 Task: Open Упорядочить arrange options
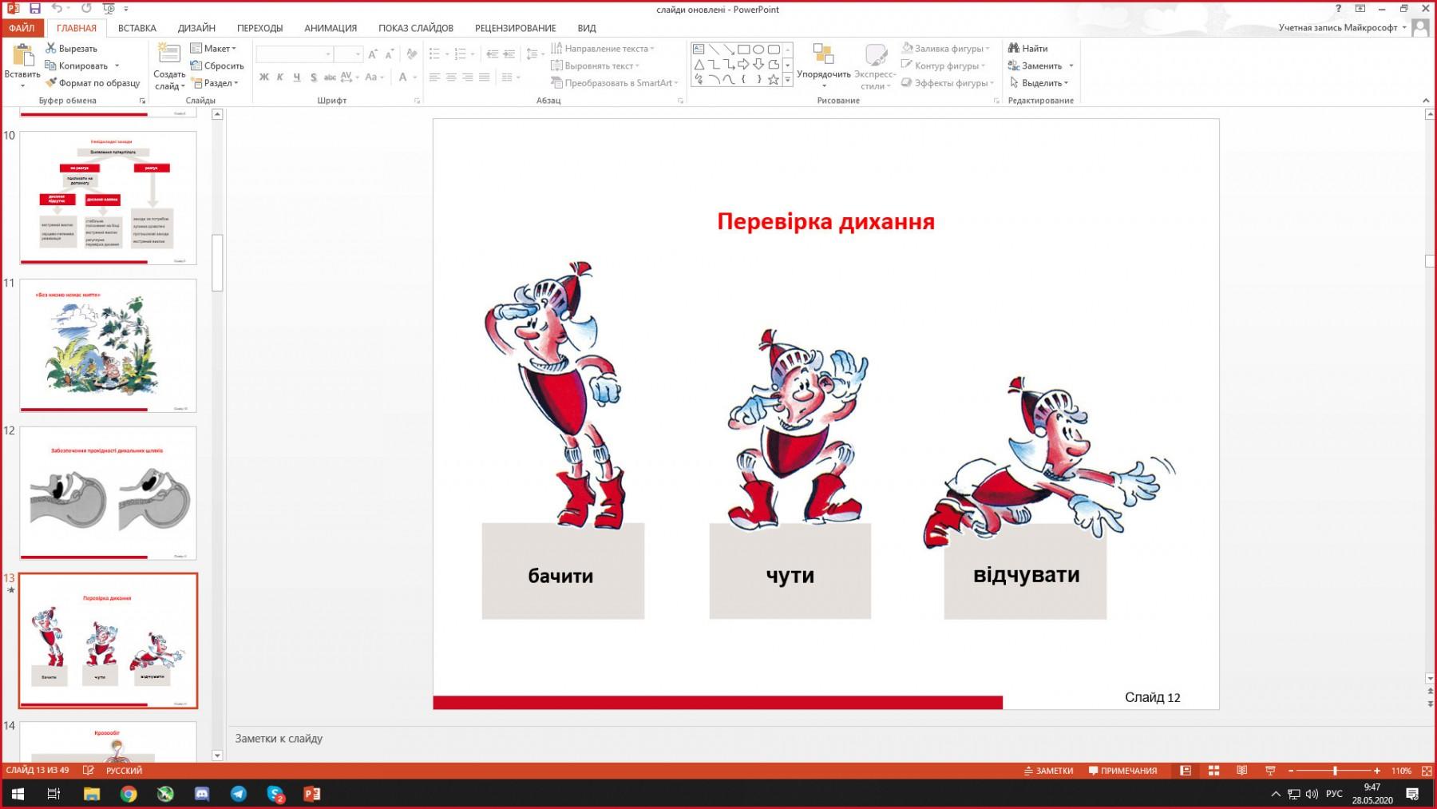click(x=823, y=65)
